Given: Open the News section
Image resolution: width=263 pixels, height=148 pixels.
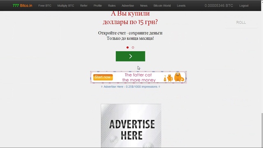Looking at the screenshot, I should (144, 5).
